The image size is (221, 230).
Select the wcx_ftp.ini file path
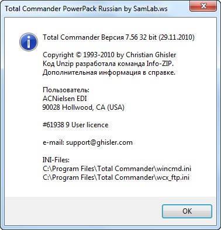tap(116, 177)
